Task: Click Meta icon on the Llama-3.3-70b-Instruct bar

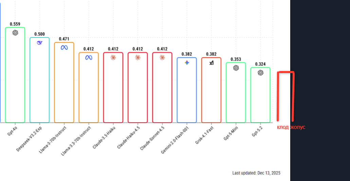Action: click(89, 58)
